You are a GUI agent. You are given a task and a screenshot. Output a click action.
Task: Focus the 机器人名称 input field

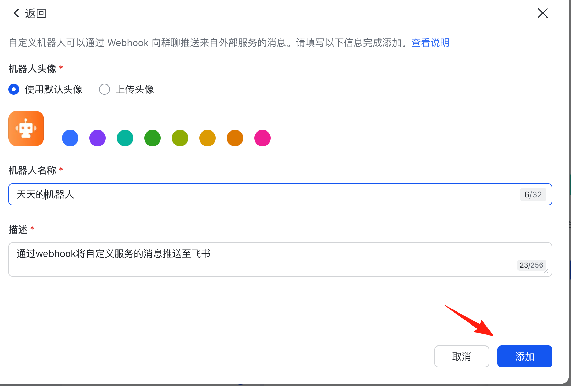pyautogui.click(x=280, y=194)
